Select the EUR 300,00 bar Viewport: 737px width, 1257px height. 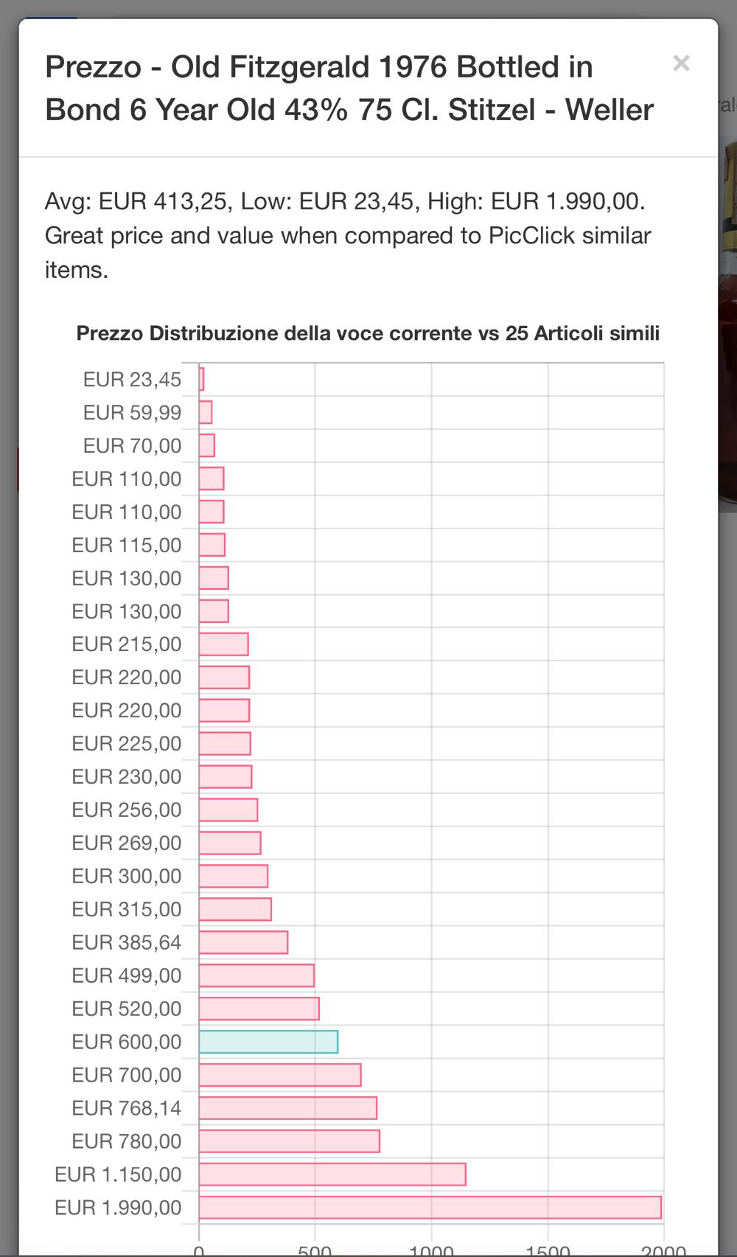point(233,876)
